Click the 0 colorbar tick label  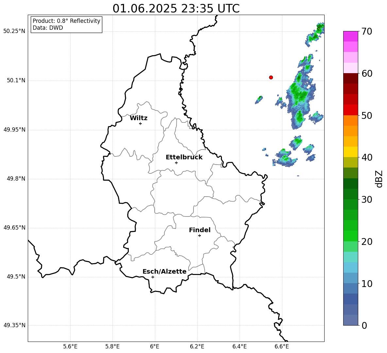364,325
